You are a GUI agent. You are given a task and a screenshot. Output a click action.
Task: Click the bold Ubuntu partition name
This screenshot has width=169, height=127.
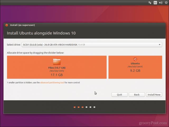click(x=135, y=63)
